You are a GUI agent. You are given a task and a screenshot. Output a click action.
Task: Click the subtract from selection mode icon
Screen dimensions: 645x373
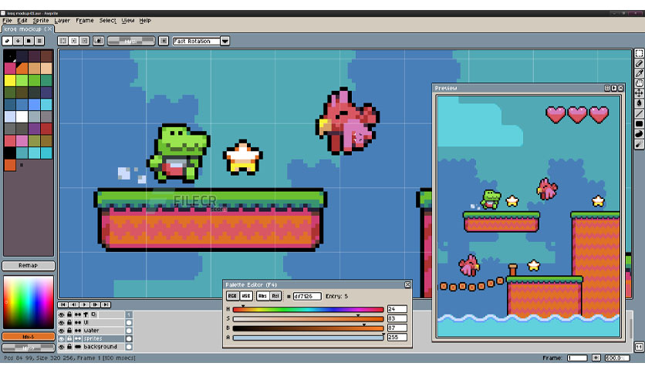[84, 41]
